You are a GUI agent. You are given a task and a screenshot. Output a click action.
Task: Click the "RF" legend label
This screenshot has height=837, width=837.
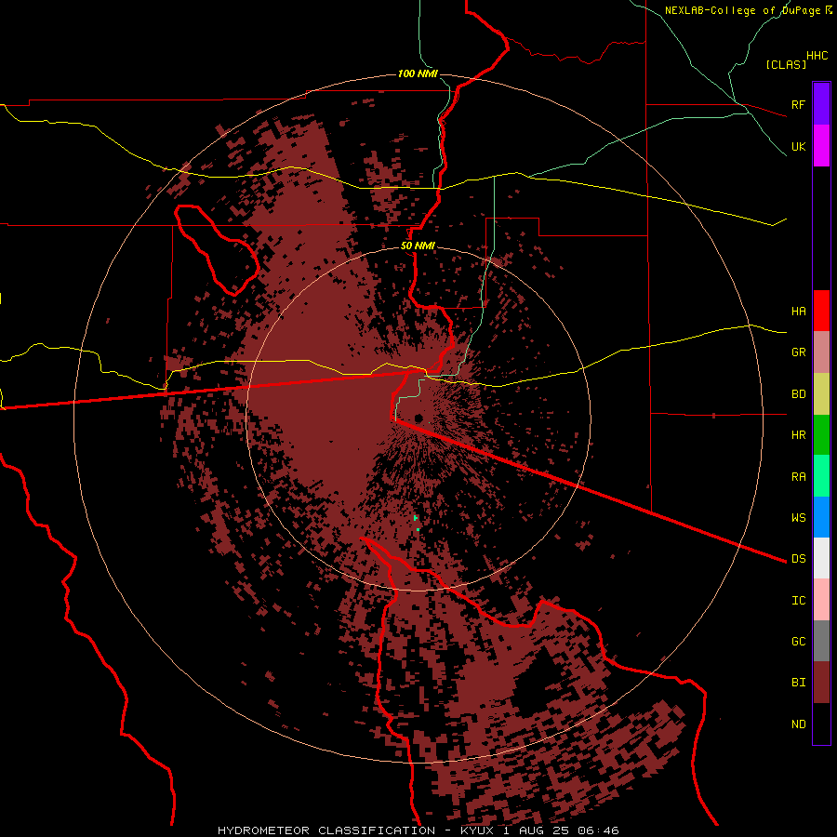pos(798,104)
